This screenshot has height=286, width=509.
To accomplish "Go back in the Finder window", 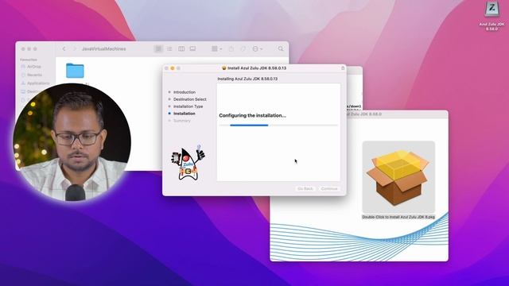I will [x=64, y=48].
